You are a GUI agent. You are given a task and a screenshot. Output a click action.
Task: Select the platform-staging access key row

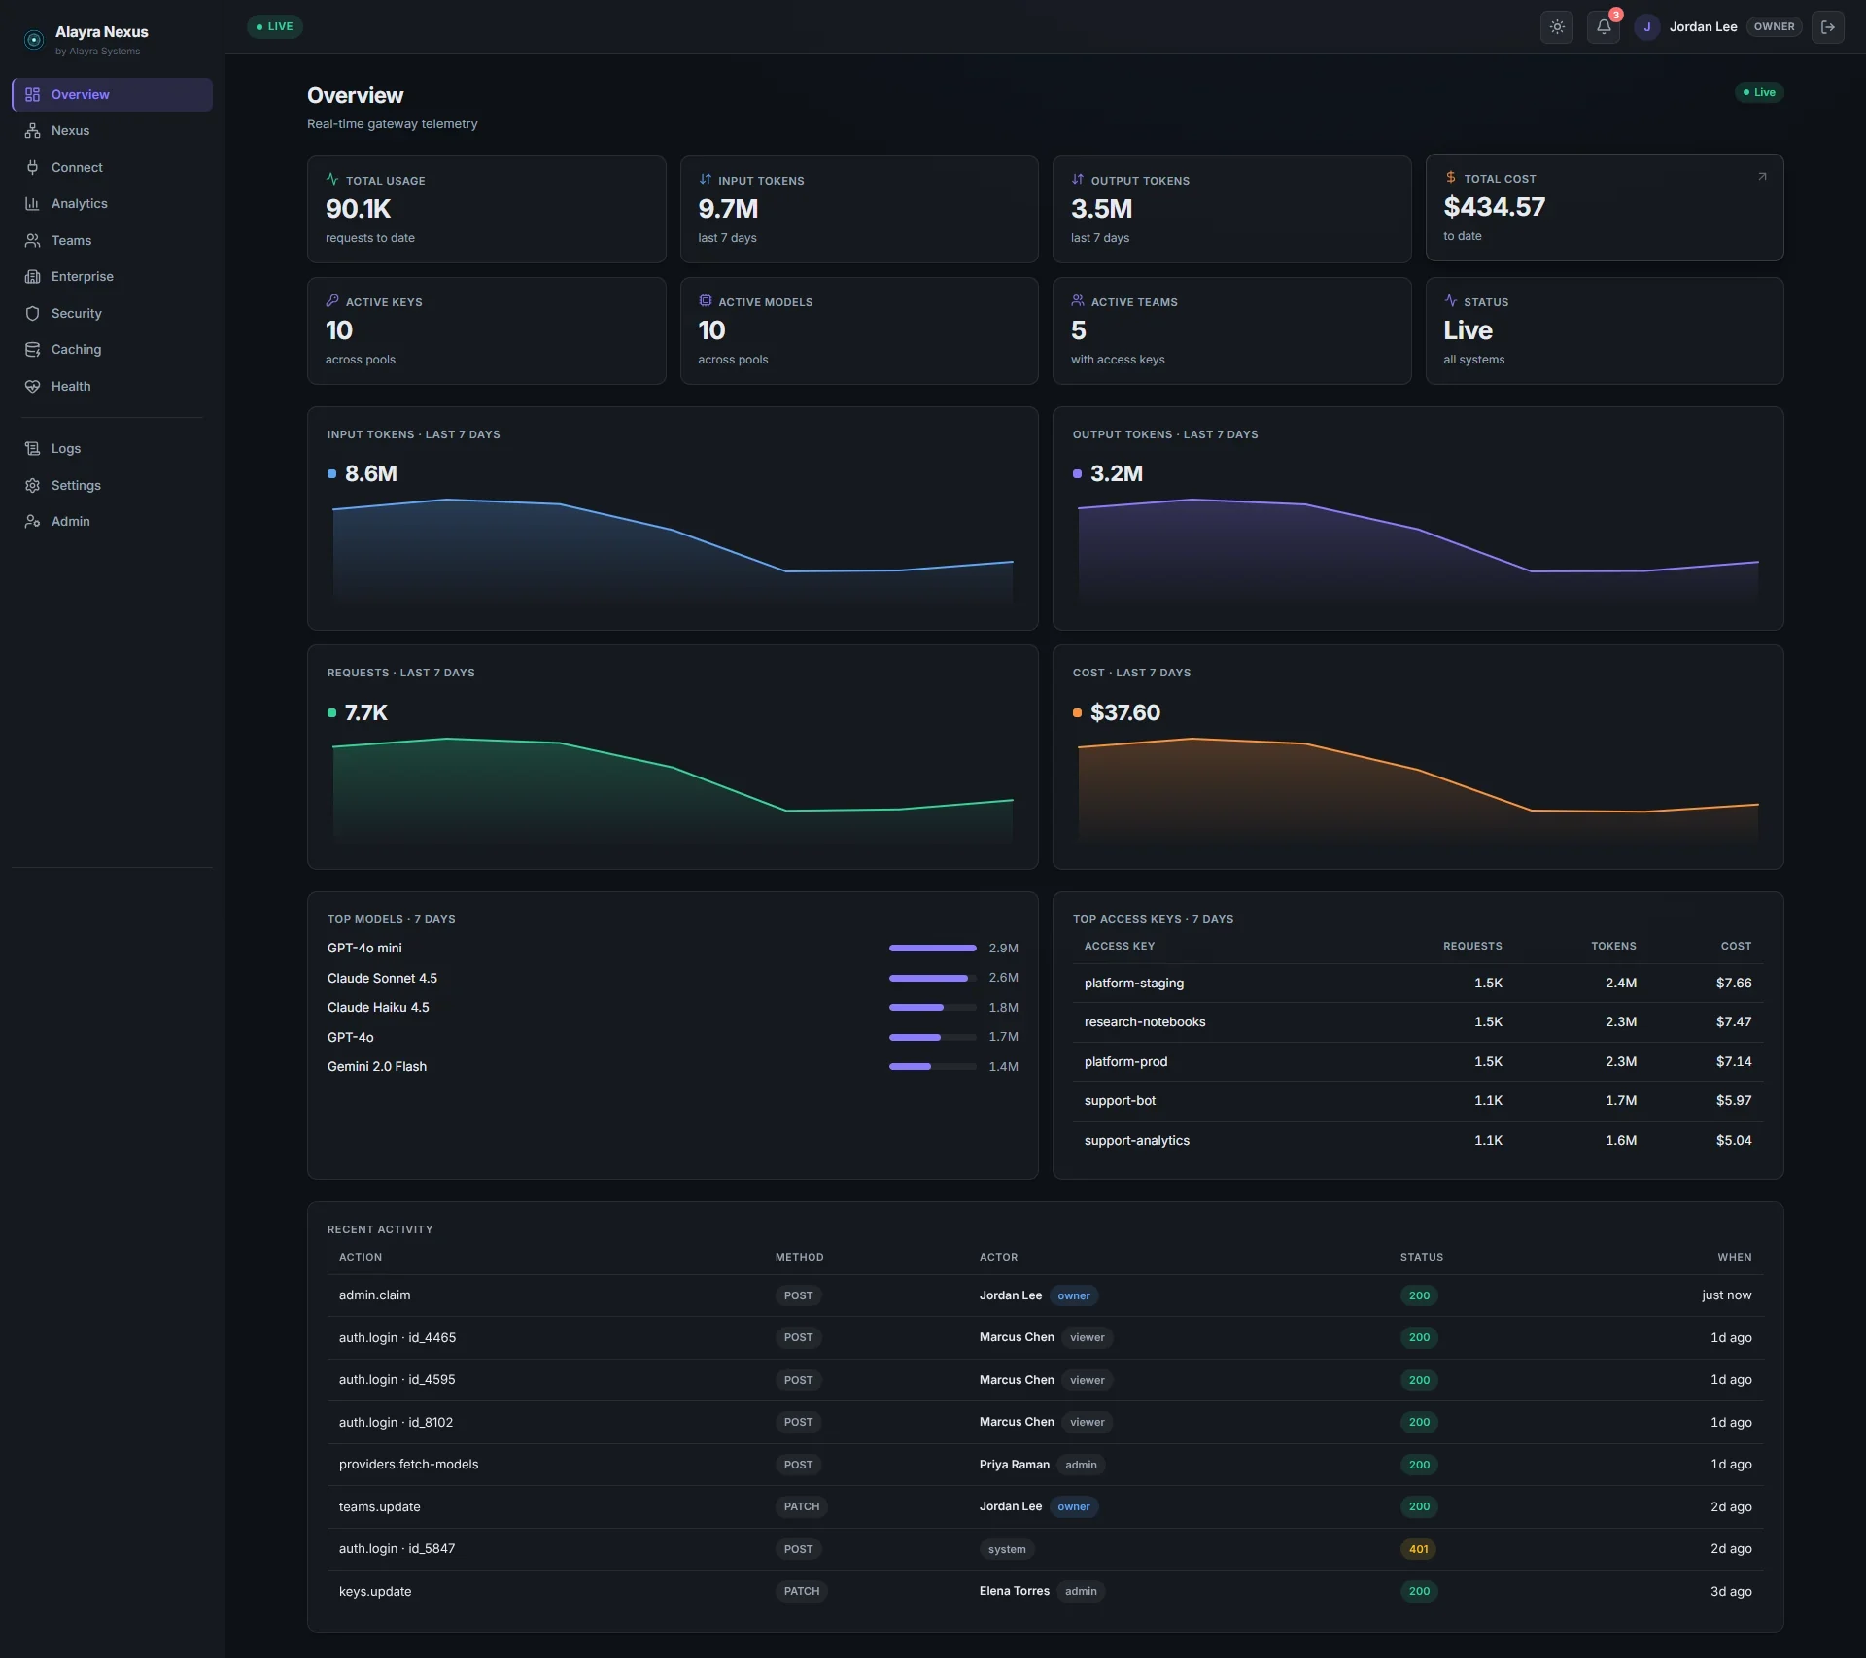(x=1418, y=983)
